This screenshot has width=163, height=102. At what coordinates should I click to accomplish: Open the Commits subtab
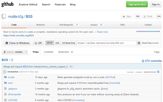click(49, 52)
